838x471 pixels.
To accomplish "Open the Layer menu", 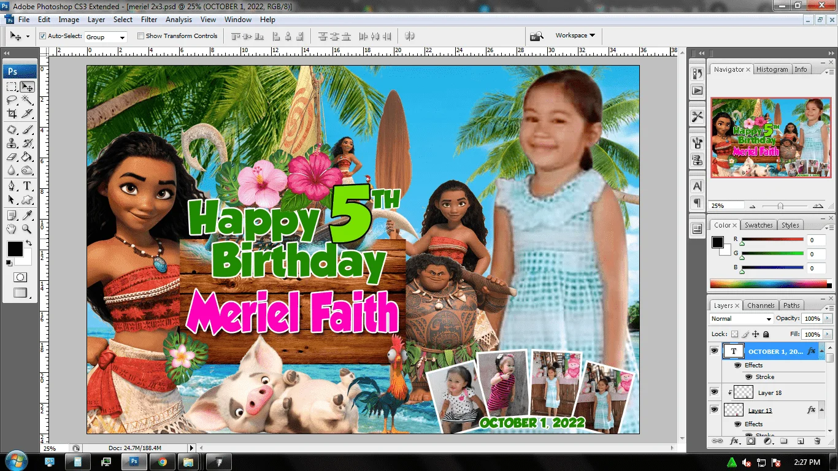I will pos(96,20).
